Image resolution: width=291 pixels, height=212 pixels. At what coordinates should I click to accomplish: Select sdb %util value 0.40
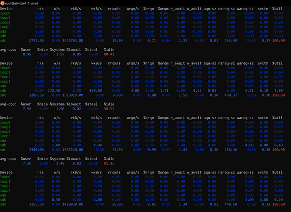pyautogui.click(x=278, y=145)
